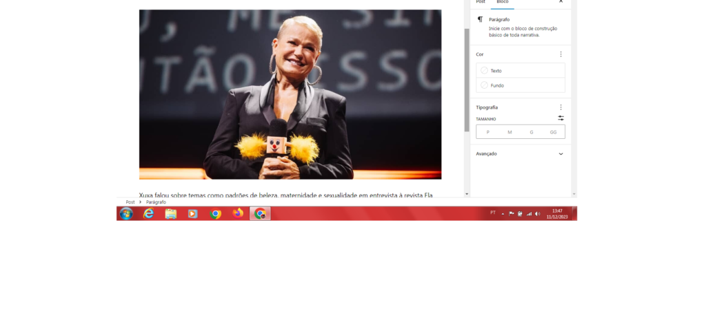Launch Internet Explorer from taskbar

pyautogui.click(x=148, y=214)
